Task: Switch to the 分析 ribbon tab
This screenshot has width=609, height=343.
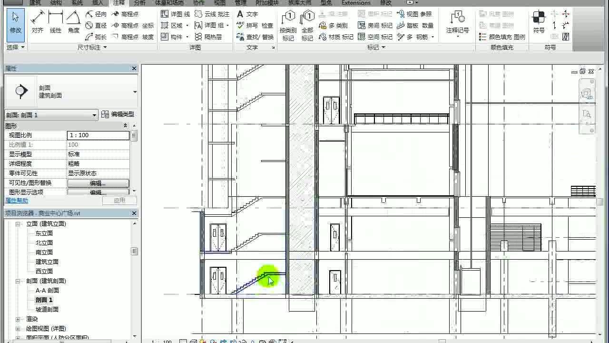Action: tap(140, 3)
